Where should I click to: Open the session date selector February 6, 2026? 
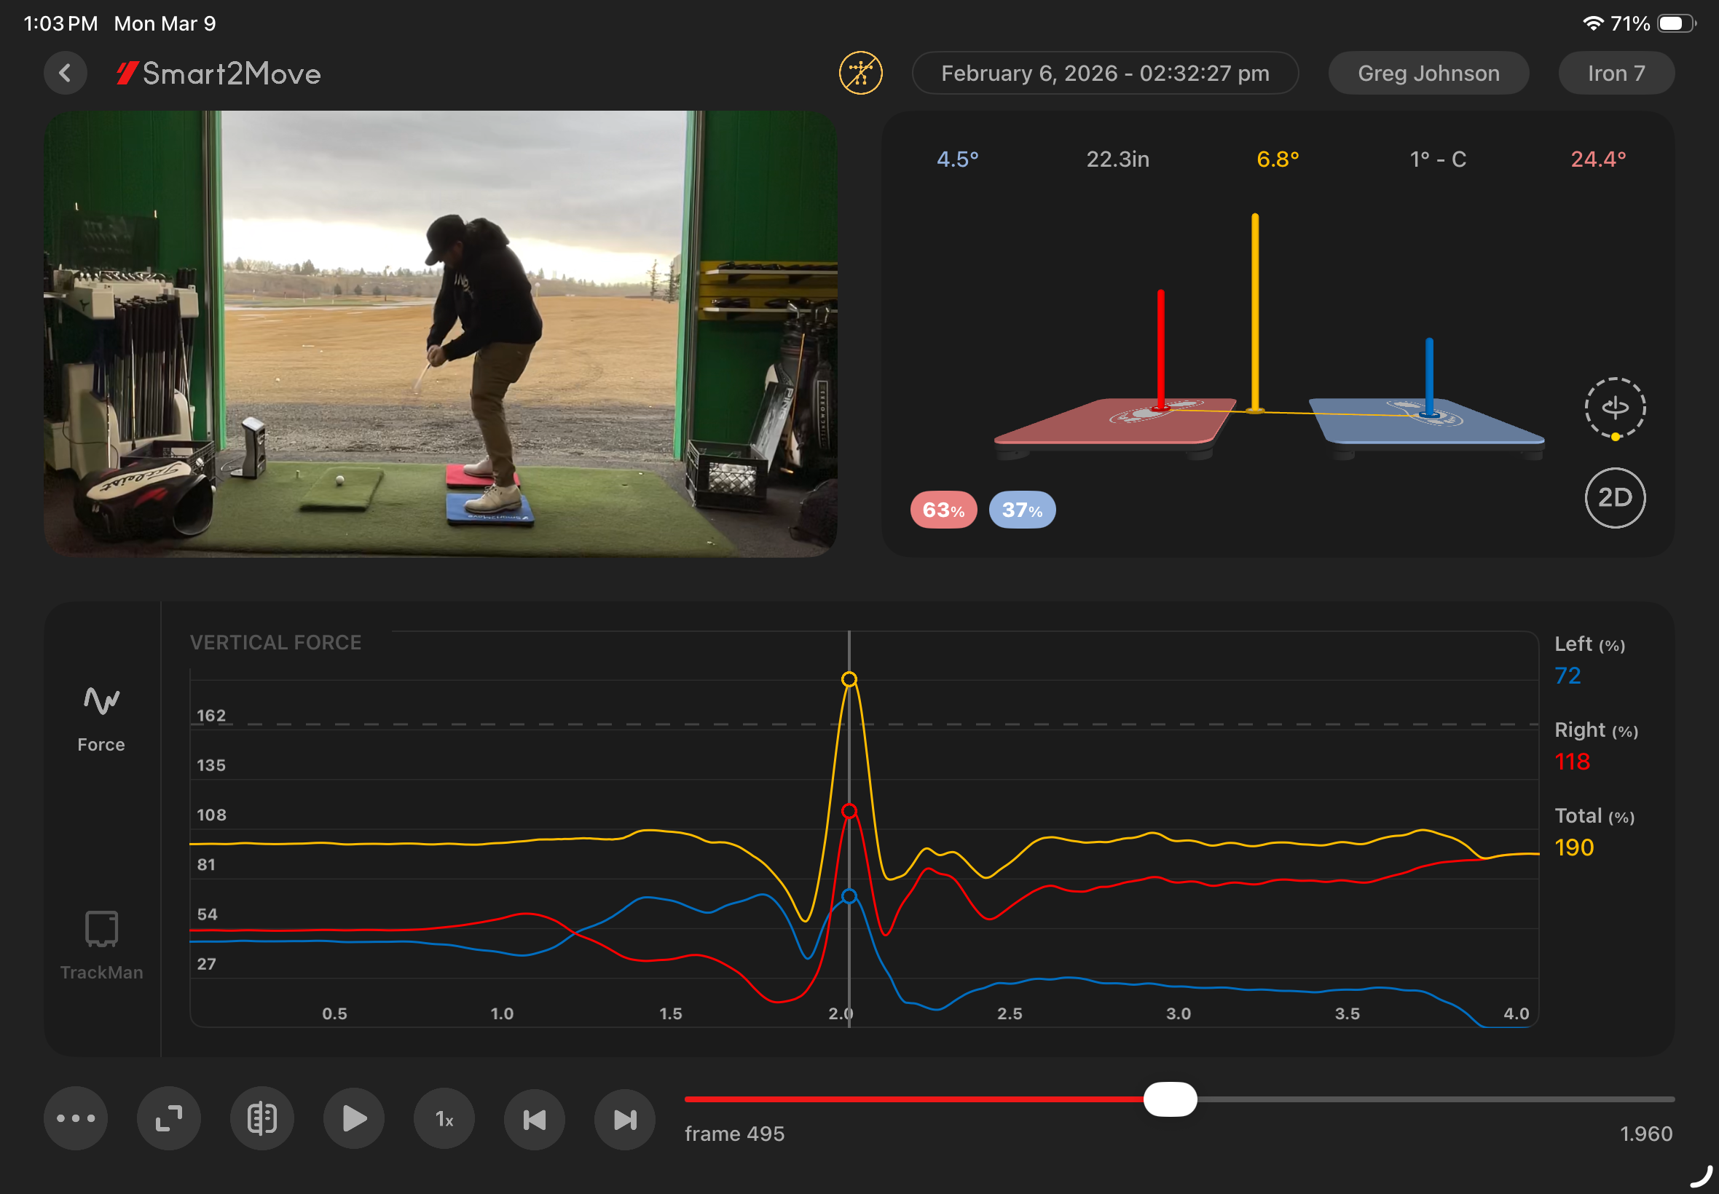tap(1104, 74)
